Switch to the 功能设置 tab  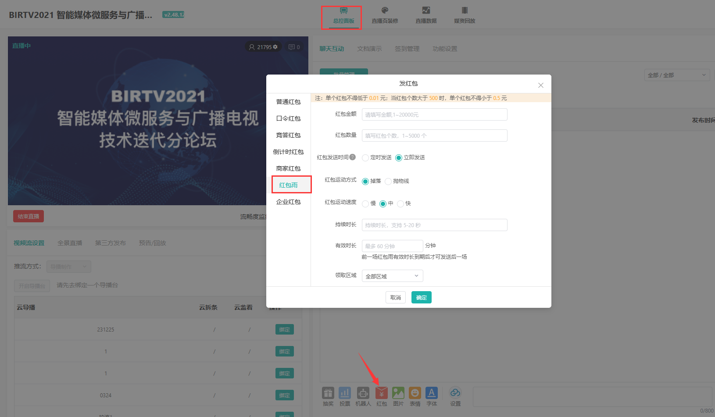tap(445, 49)
